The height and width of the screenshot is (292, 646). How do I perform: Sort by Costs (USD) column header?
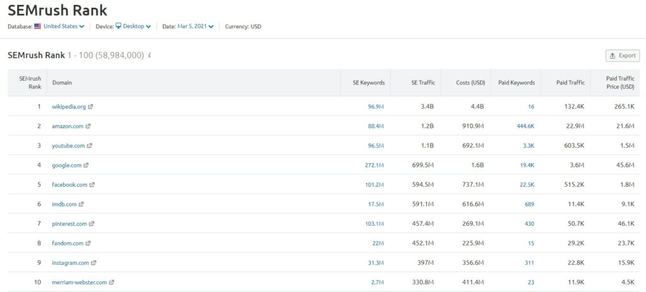pos(471,82)
